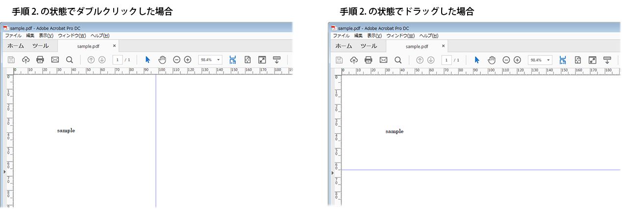Click printer icon in the horizontal-guide window
Viewport: 622px width, 209px height.
[x=369, y=60]
